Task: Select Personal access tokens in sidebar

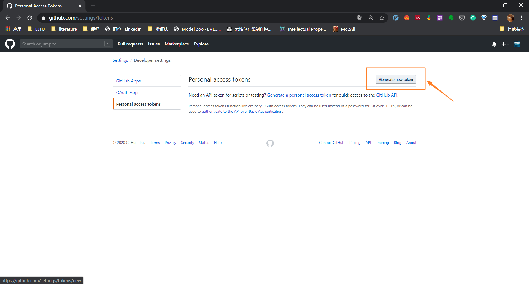Action: 147,104
